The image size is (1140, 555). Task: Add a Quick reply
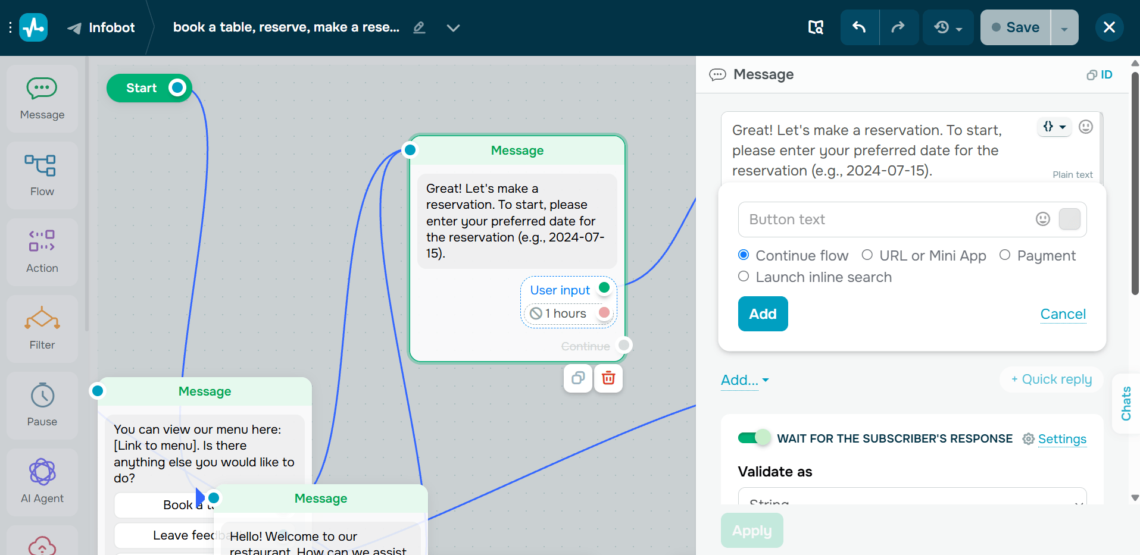pyautogui.click(x=1051, y=380)
